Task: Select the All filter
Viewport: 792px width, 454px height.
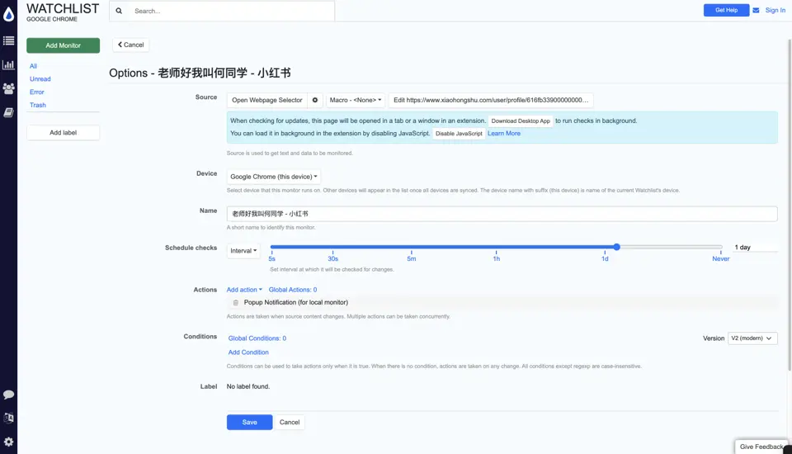Action: 33,66
